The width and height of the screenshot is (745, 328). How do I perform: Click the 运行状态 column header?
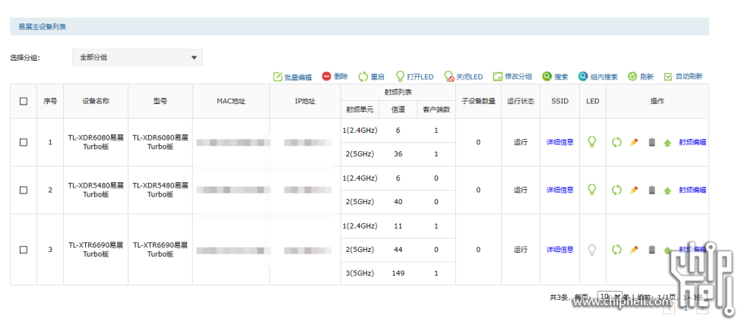(x=520, y=101)
